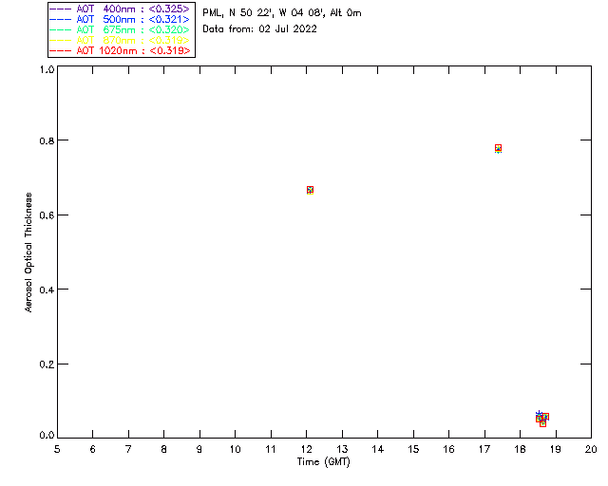Click x-axis tick label 11

click(271, 449)
